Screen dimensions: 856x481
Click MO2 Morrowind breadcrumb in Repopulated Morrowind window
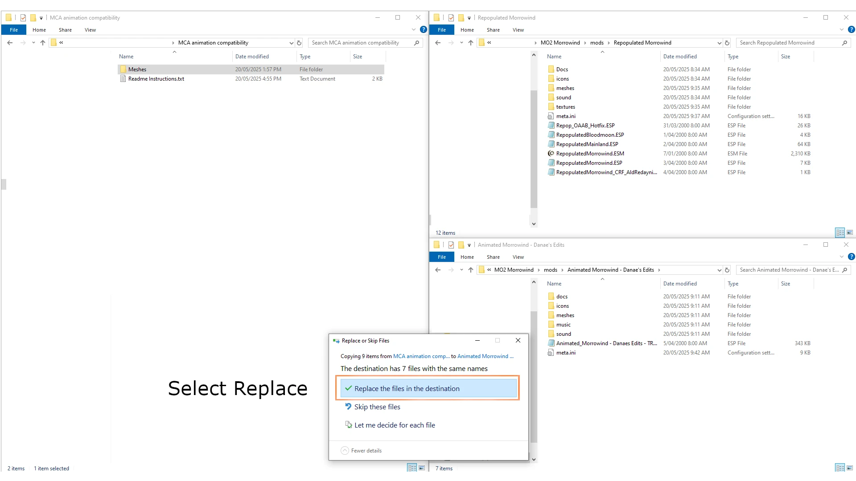coord(560,43)
